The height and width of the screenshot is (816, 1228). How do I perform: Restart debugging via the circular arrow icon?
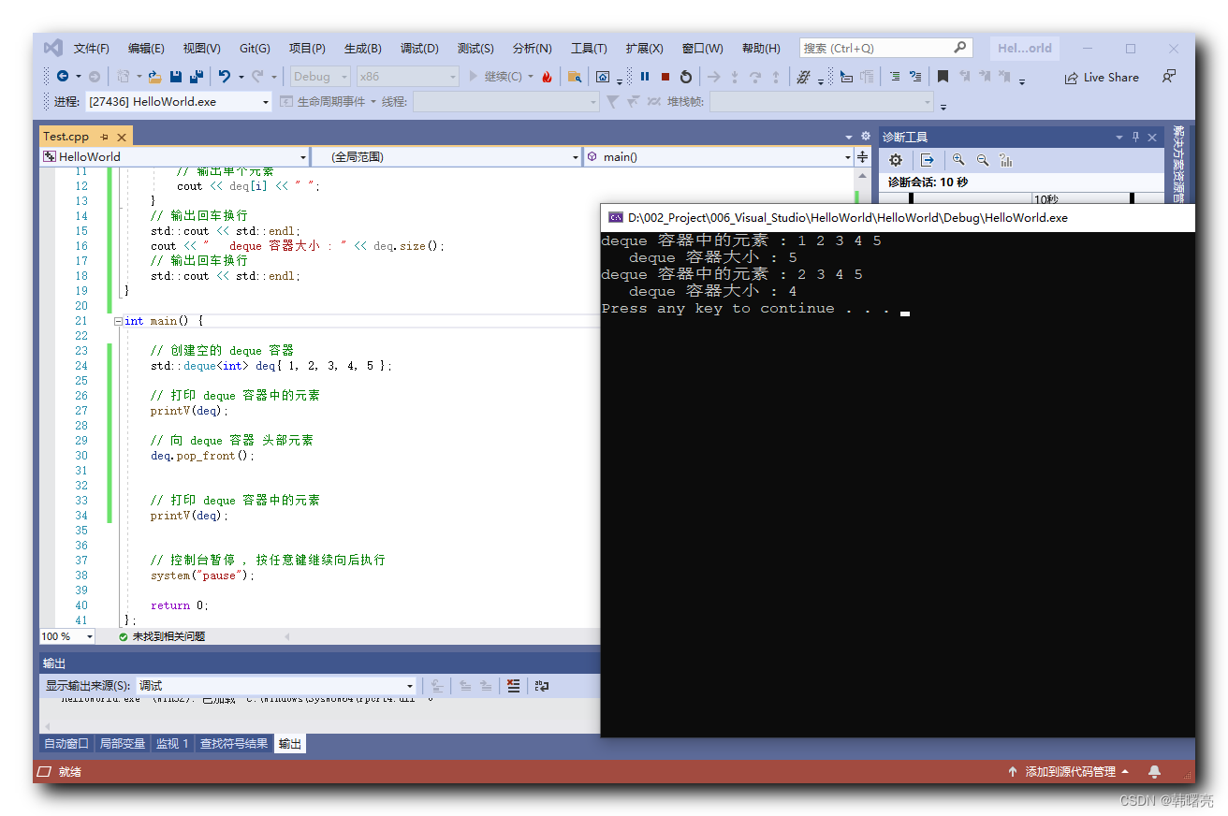686,77
